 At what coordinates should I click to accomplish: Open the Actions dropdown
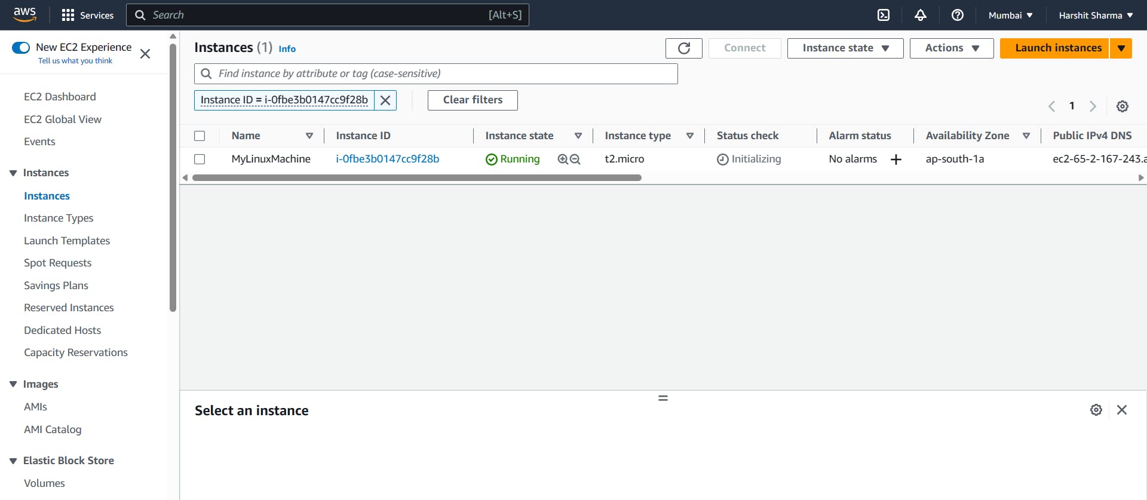[x=952, y=48]
